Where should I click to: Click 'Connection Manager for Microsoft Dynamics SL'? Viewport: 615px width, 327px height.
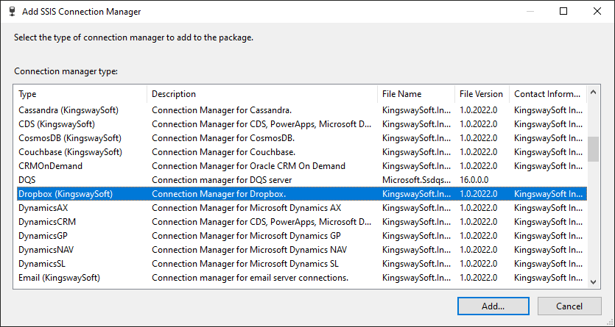click(245, 264)
